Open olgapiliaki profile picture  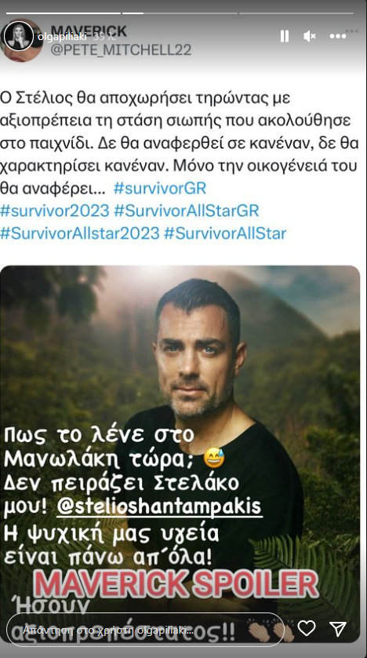tap(19, 36)
